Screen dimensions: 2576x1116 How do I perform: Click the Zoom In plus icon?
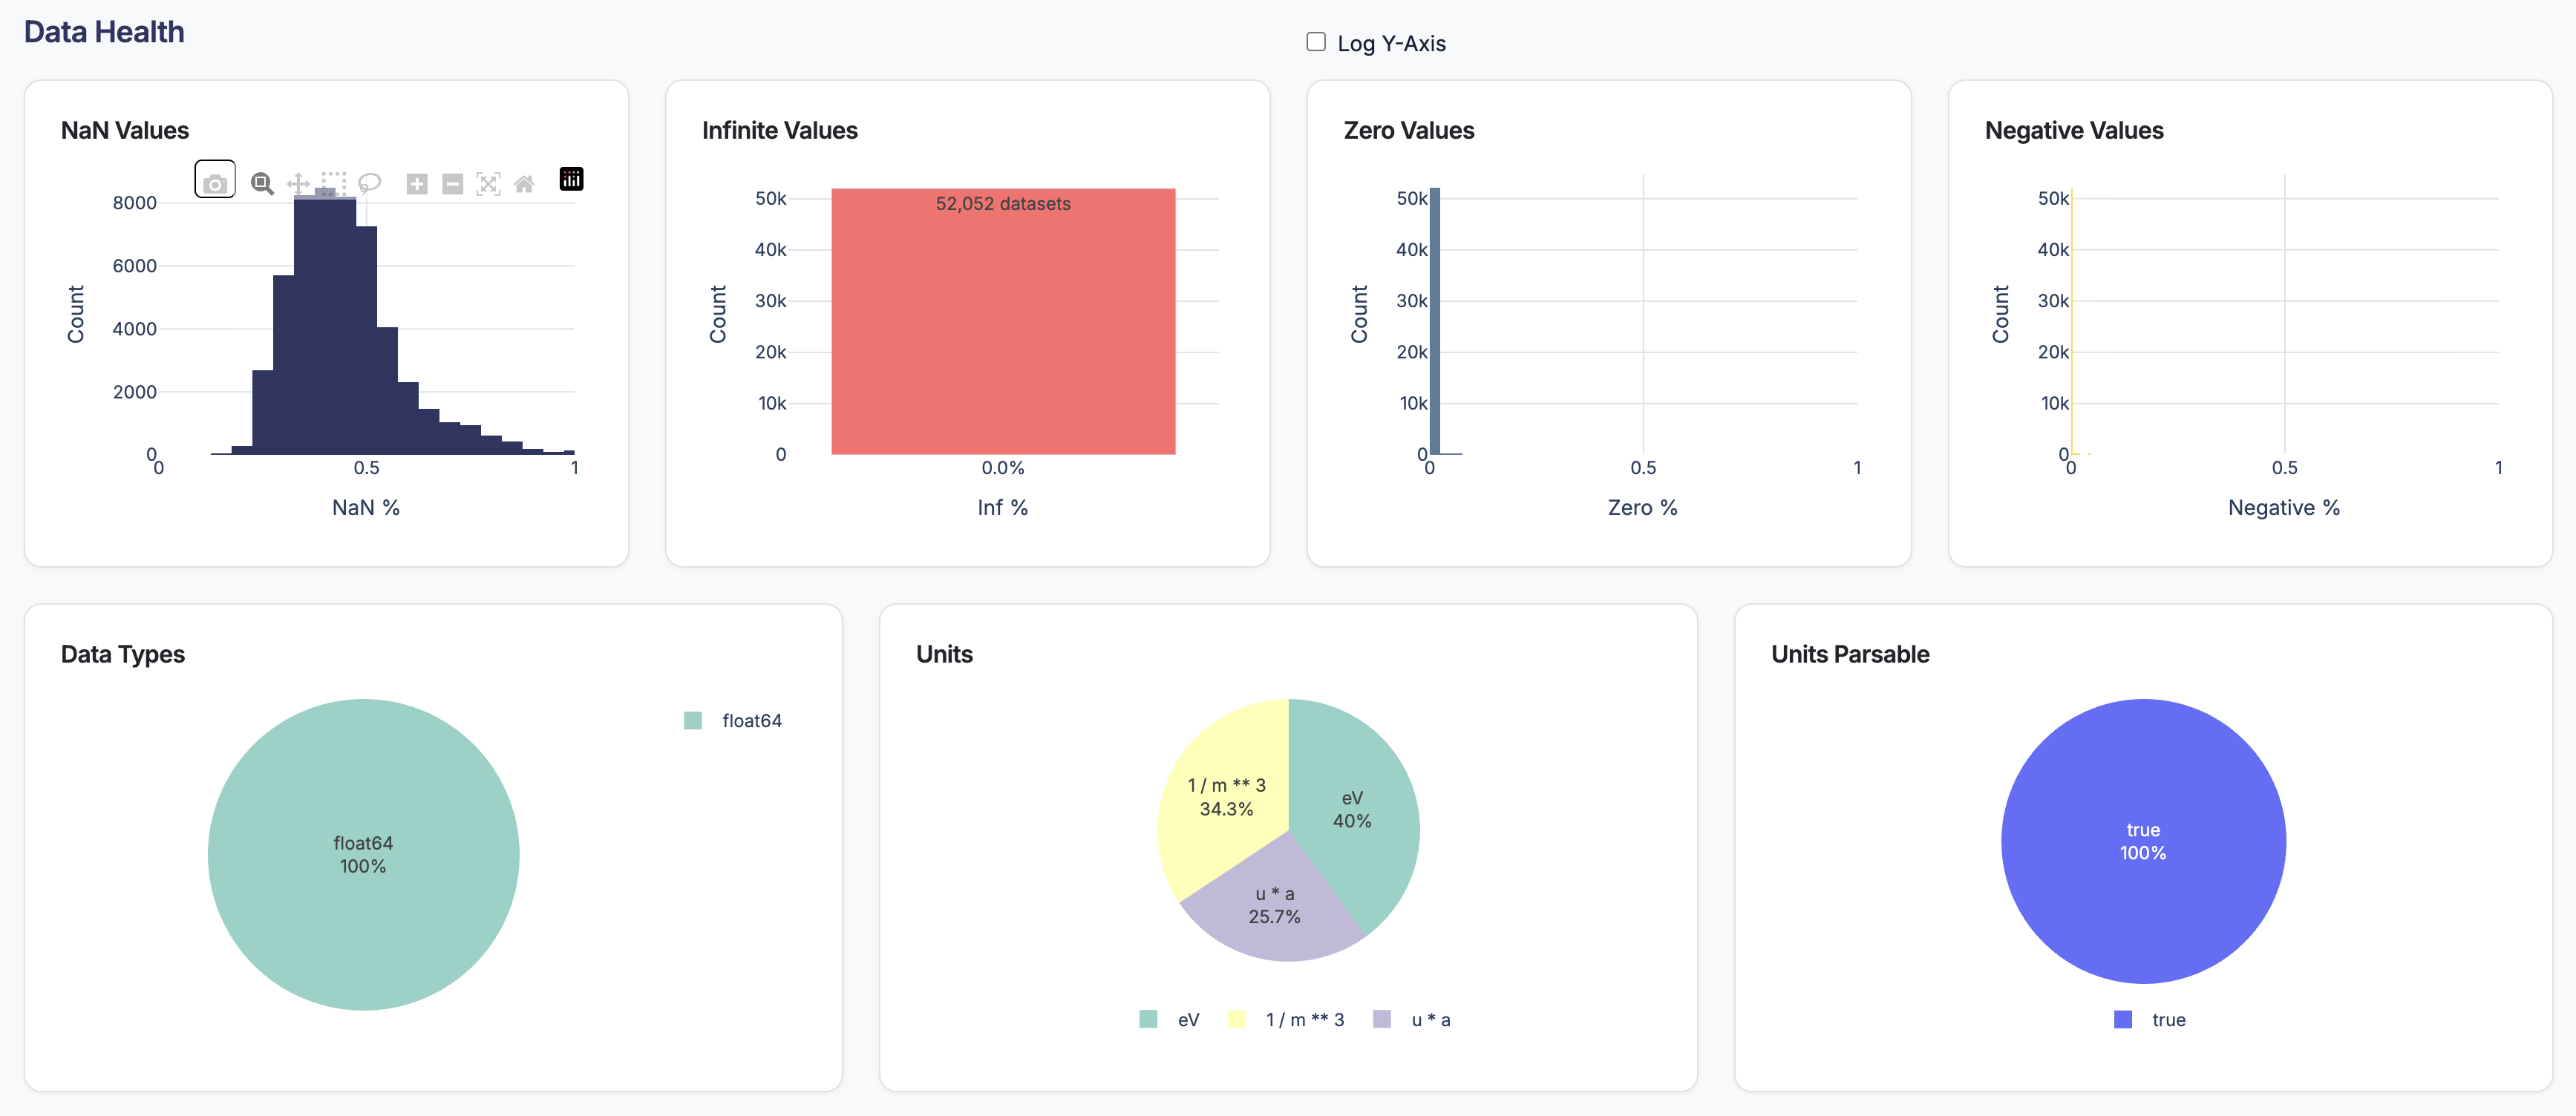(417, 183)
